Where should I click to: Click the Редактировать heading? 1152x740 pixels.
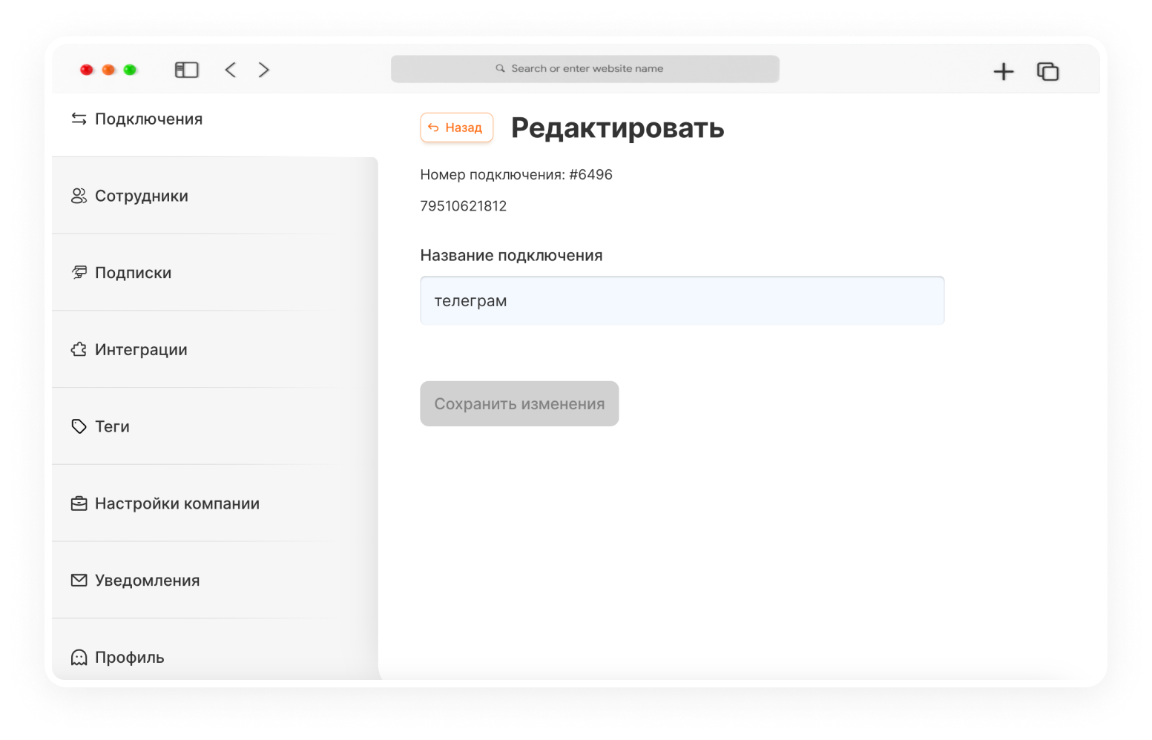pos(617,128)
